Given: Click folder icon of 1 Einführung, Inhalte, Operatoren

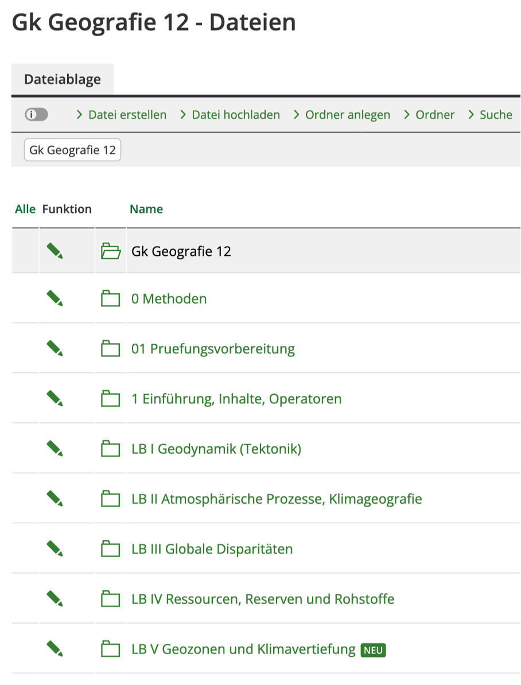Looking at the screenshot, I should tap(110, 399).
